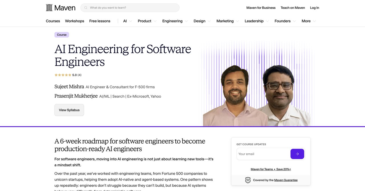Click the 'GET COURSE UPDATES' heading
Viewport: 365px width, 191px height.
251,144
